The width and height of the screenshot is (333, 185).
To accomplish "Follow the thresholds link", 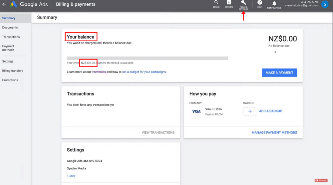I will coord(99,72).
